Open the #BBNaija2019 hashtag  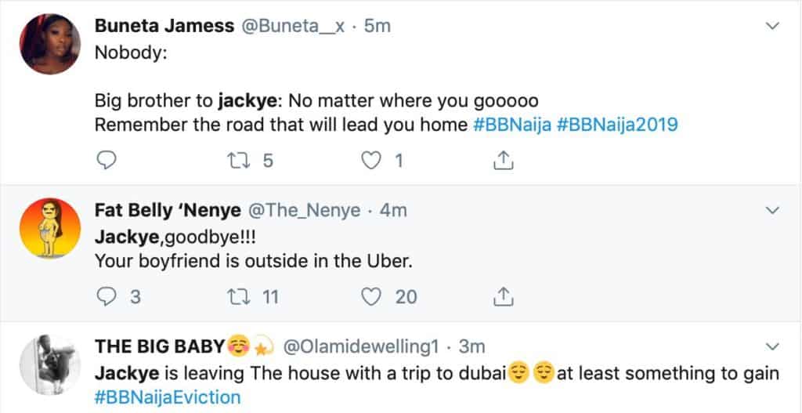click(x=618, y=125)
